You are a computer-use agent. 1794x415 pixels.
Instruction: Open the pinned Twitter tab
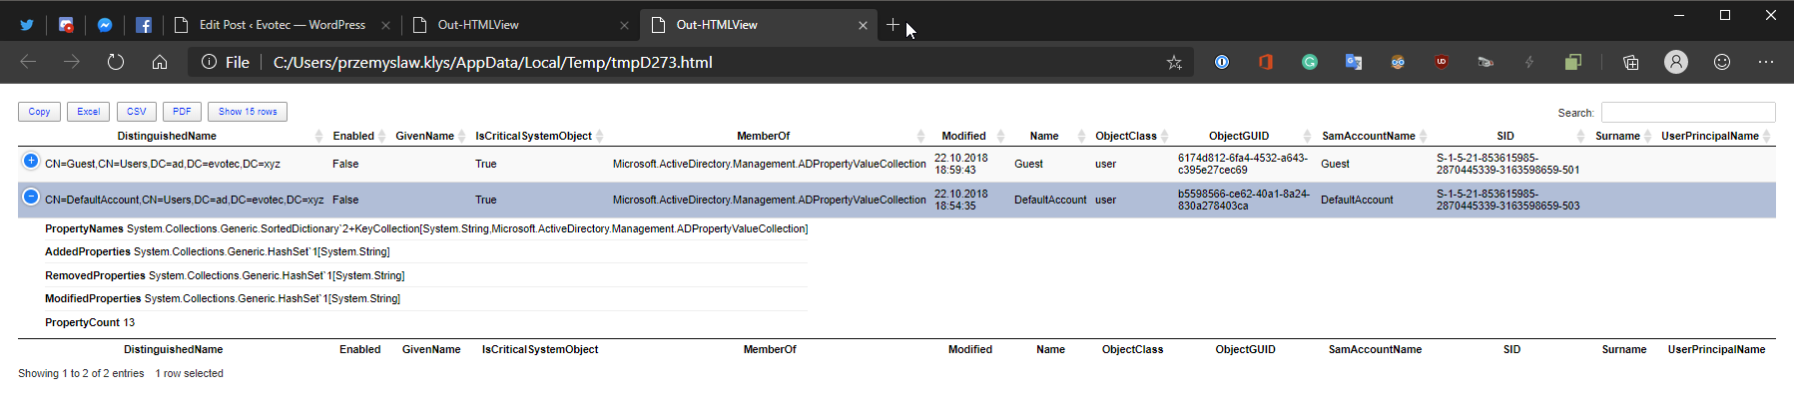27,25
